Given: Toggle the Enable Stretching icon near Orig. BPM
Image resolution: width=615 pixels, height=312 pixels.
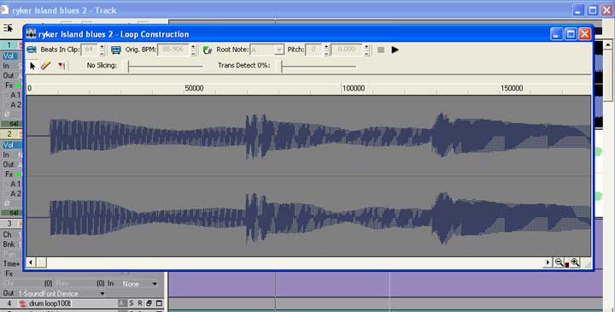Looking at the screenshot, I should pos(116,50).
